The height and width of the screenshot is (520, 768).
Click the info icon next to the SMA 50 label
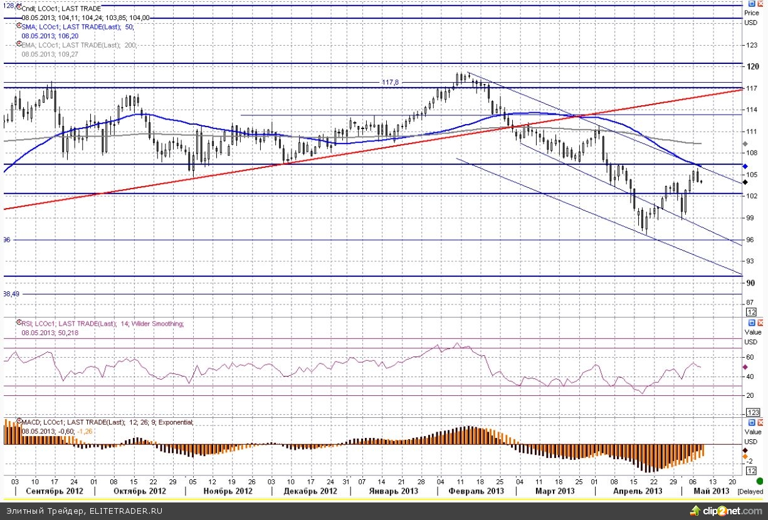[x=18, y=27]
